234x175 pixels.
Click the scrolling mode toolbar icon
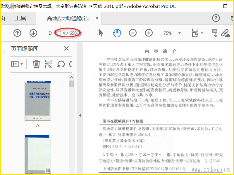(215, 33)
